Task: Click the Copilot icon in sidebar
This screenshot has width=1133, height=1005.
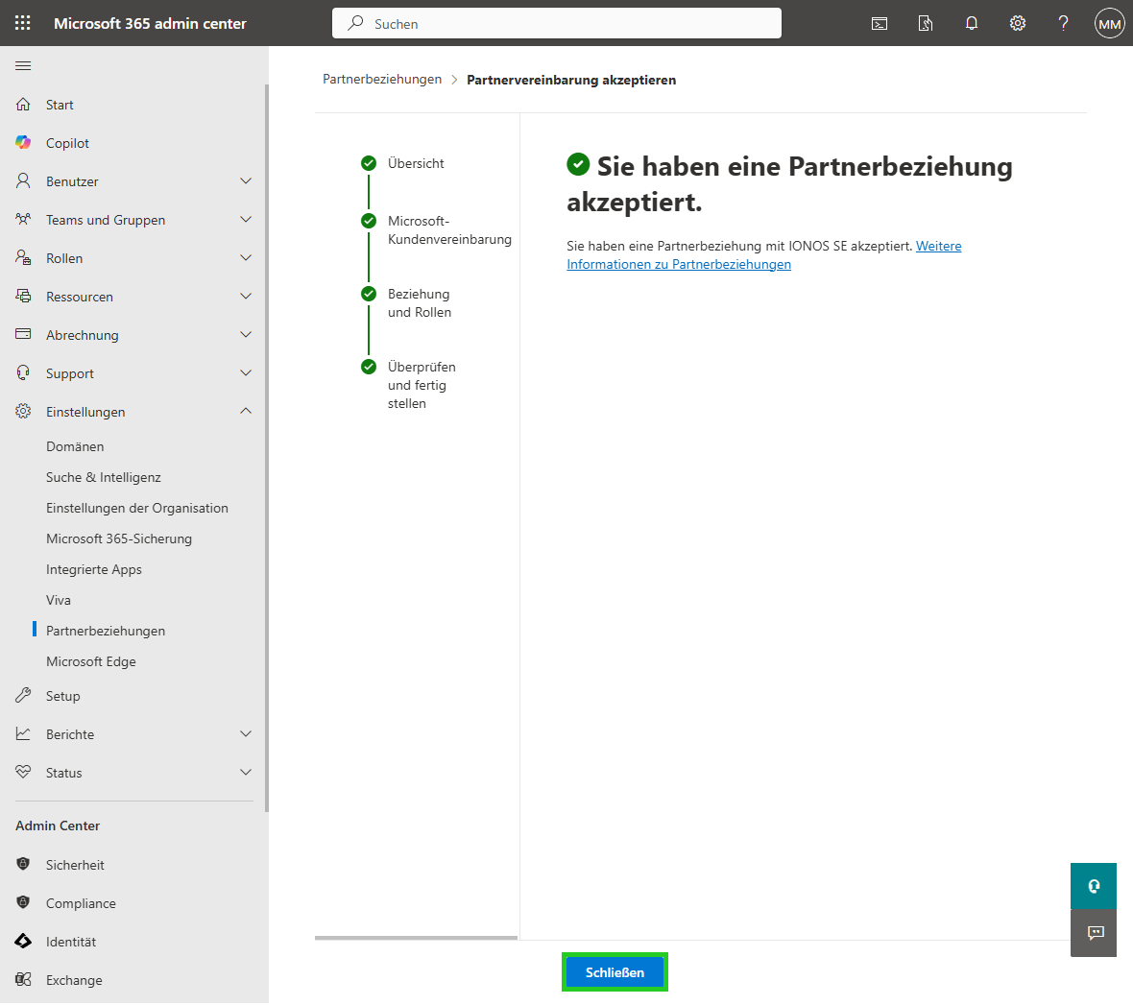Action: pyautogui.click(x=23, y=143)
